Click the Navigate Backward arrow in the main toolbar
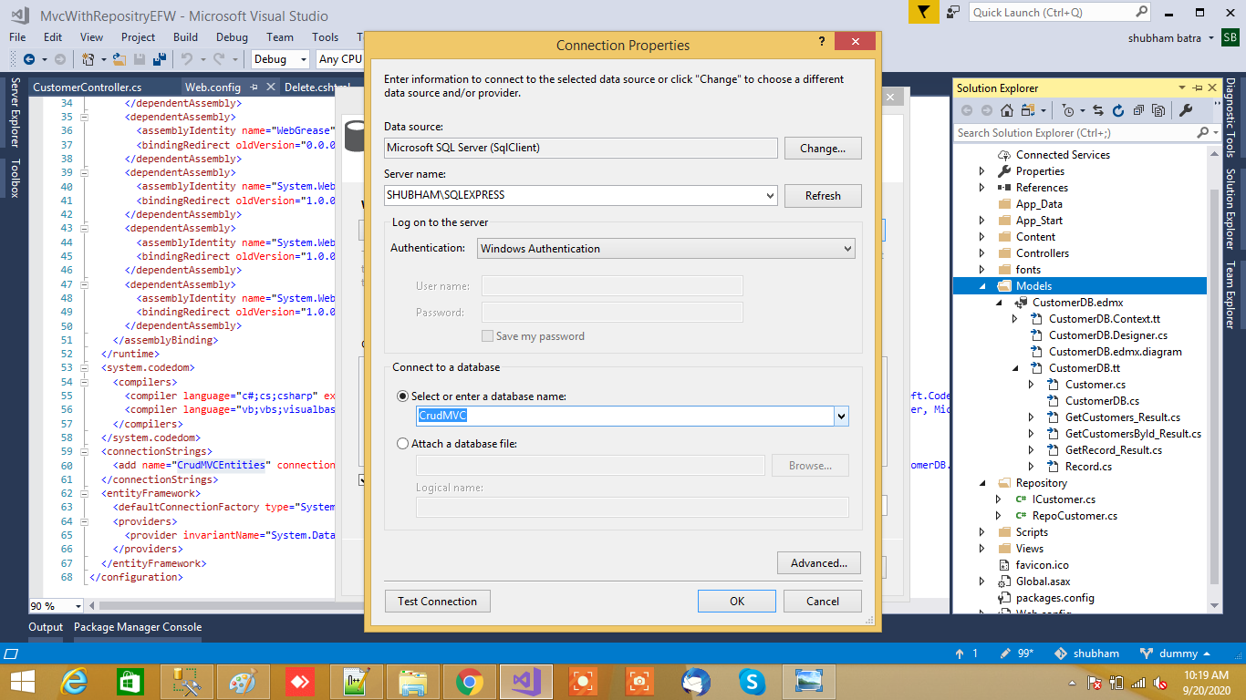Screen dimensions: 1246x700 pos(29,59)
